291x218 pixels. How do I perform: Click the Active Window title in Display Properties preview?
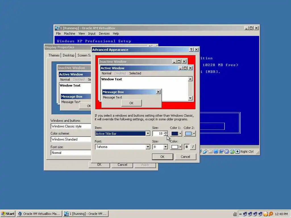pyautogui.click(x=71, y=74)
